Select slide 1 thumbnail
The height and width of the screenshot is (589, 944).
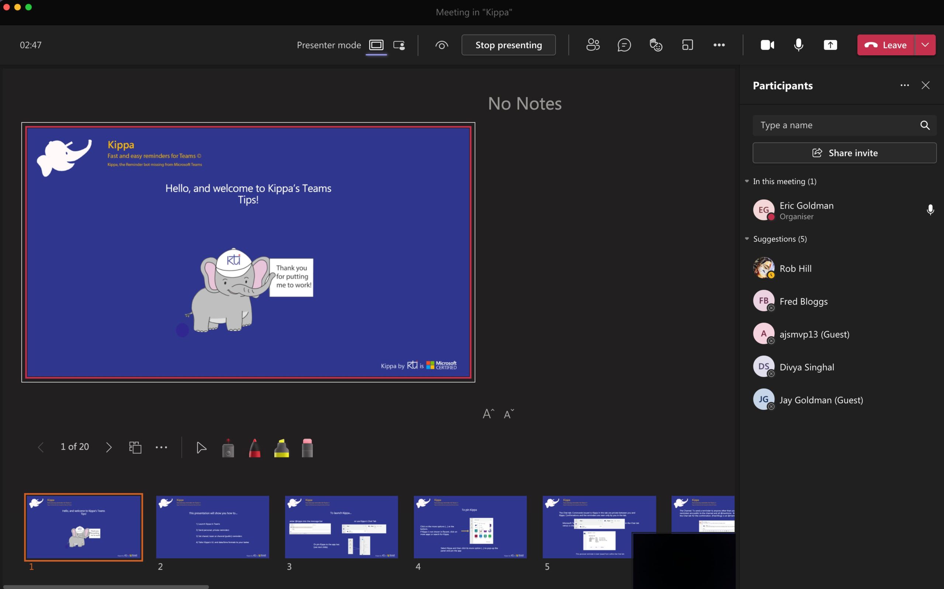click(83, 527)
